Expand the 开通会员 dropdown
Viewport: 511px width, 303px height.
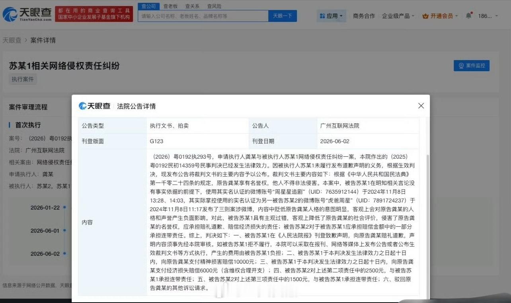[440, 16]
